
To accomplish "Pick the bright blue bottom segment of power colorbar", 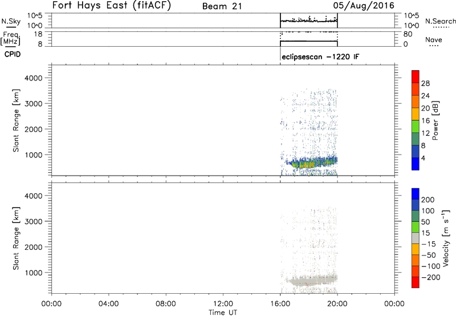I will click(x=416, y=164).
